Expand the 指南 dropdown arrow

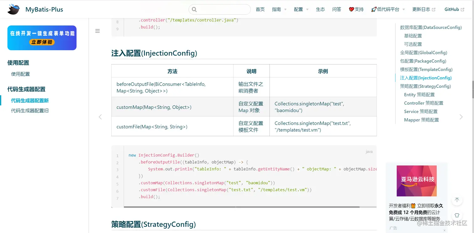click(x=285, y=10)
